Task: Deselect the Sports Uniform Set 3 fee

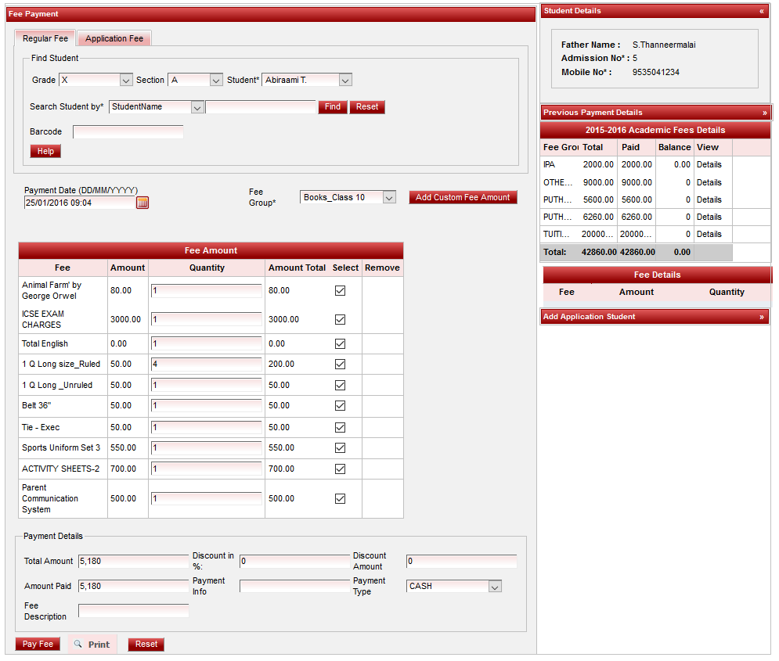Action: pos(340,448)
